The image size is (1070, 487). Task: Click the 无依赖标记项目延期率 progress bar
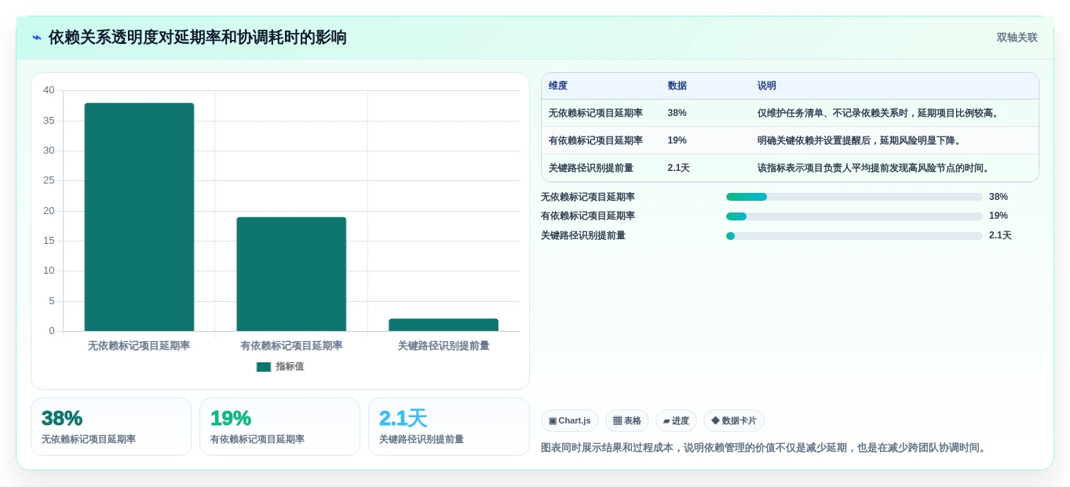(854, 197)
